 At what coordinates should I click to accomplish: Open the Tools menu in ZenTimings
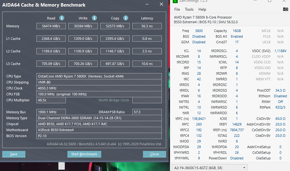pos(189,9)
